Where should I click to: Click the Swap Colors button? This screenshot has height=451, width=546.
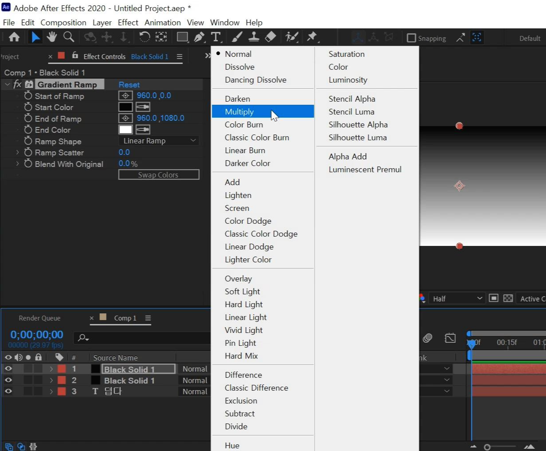point(159,174)
